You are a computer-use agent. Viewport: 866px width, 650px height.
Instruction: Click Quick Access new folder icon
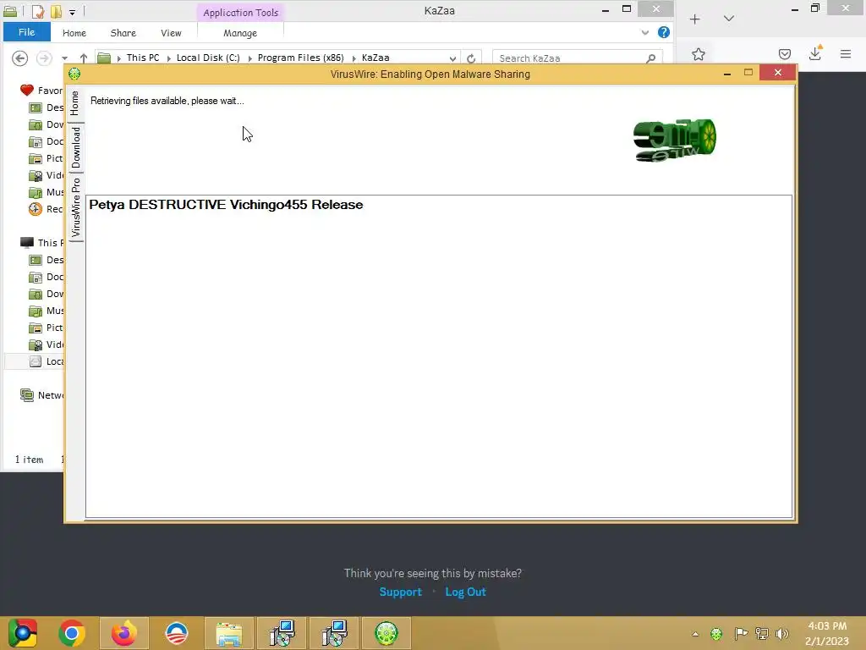56,11
